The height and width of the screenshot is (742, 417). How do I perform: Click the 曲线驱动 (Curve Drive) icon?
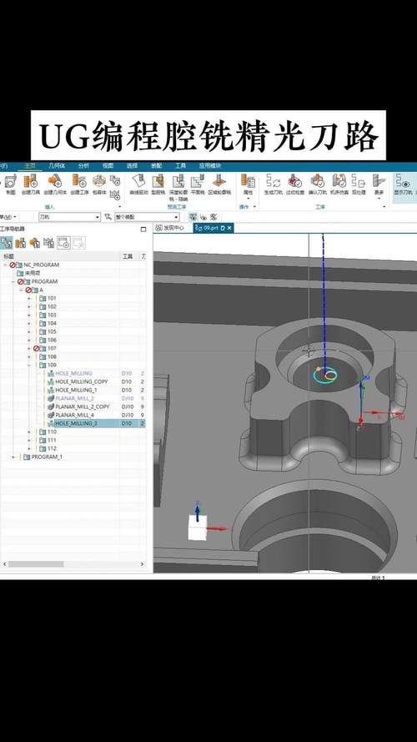point(138,181)
